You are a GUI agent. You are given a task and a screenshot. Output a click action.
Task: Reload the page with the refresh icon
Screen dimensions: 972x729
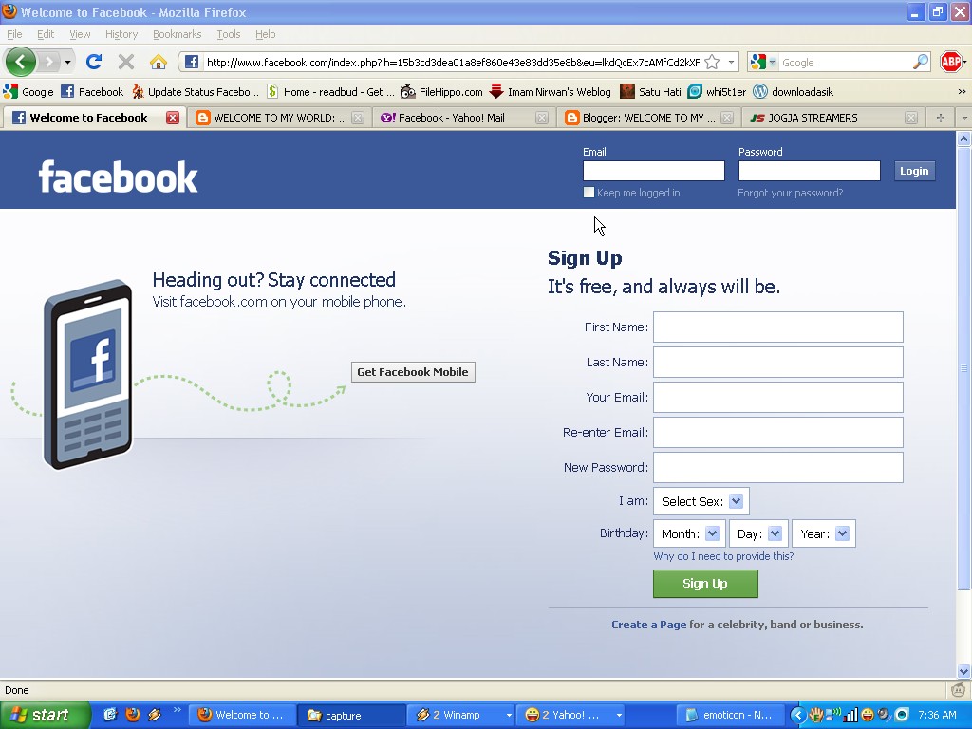(94, 62)
